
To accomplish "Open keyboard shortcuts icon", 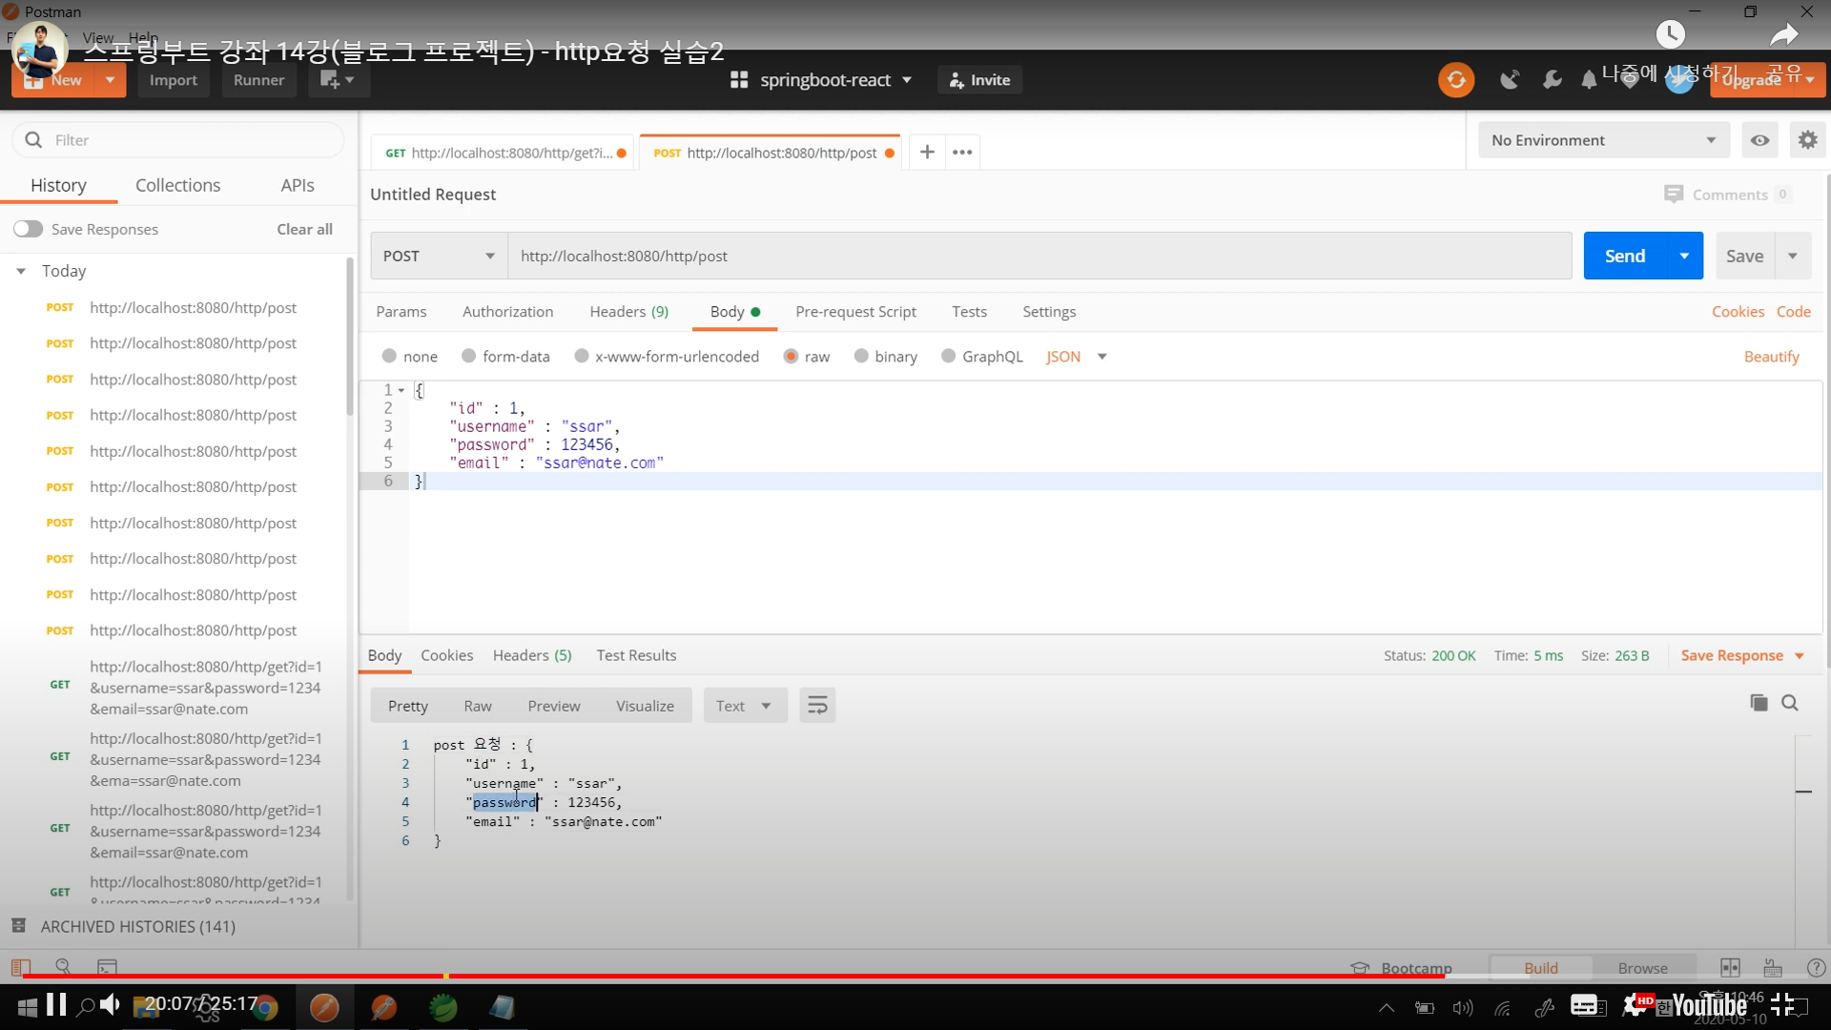I will (1773, 967).
